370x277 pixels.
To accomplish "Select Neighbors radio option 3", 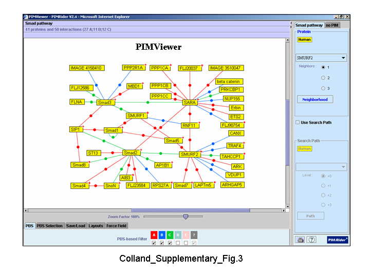I will pos(323,89).
